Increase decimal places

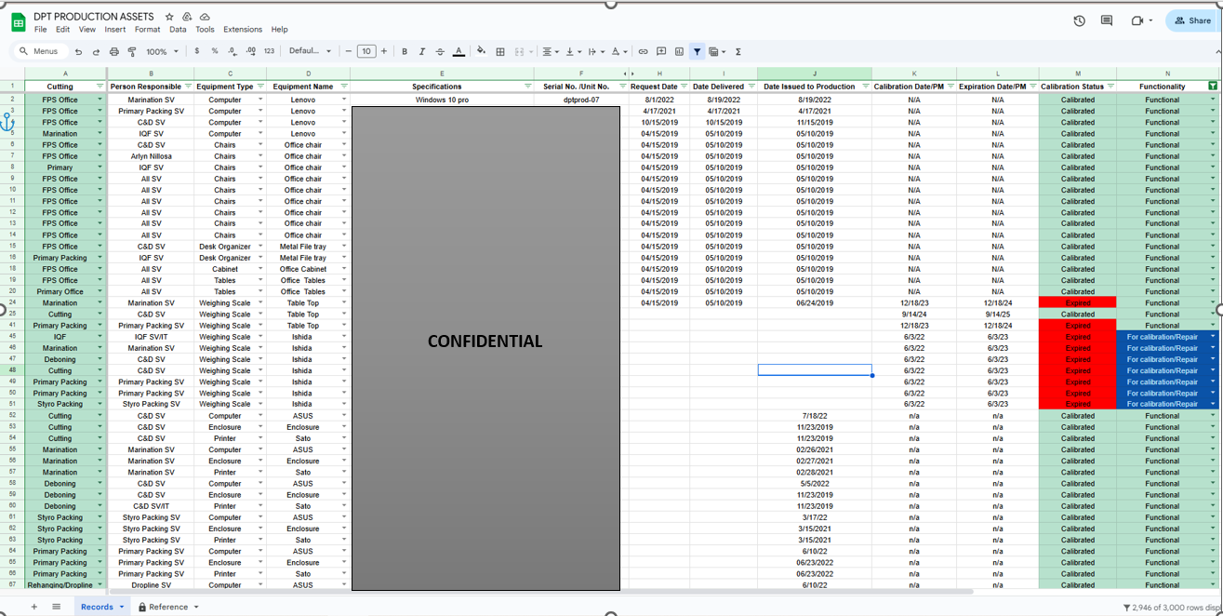(x=250, y=52)
